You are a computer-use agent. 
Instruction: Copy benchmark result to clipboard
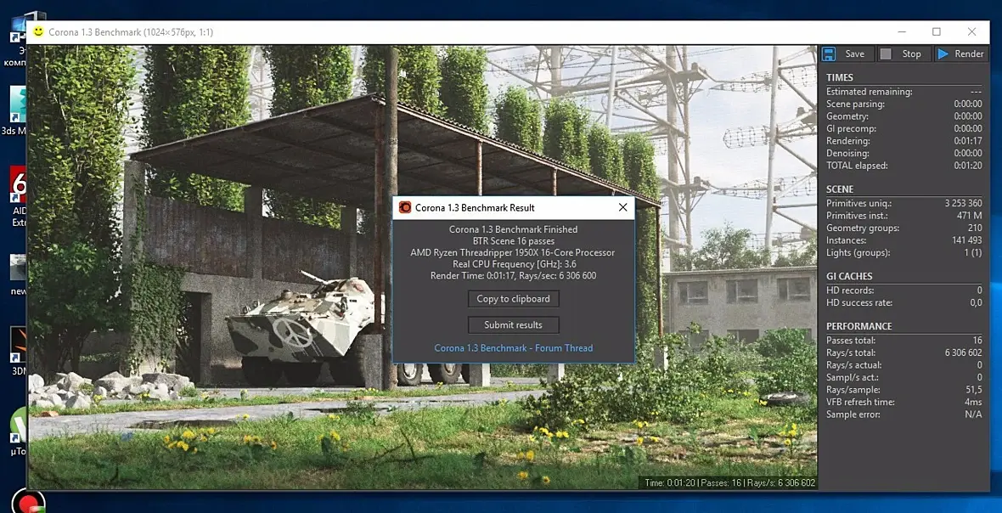click(x=513, y=298)
